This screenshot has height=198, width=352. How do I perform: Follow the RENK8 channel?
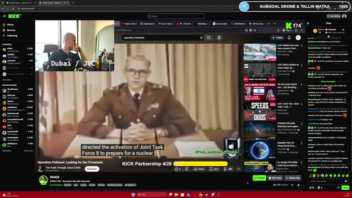click(259, 178)
